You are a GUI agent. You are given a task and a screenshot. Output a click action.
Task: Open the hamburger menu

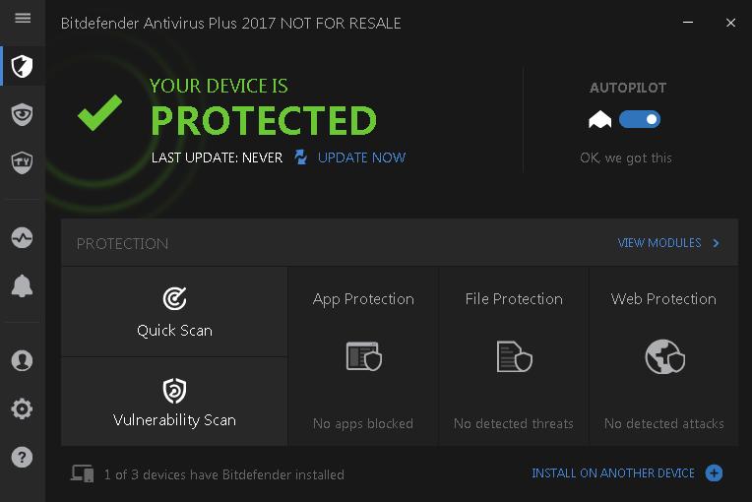pyautogui.click(x=23, y=19)
